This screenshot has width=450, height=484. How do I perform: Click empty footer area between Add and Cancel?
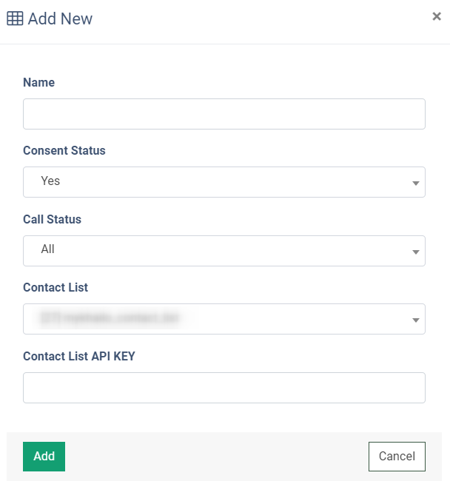[x=217, y=457]
